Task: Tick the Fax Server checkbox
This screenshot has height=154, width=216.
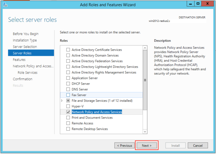Action: 68,95
